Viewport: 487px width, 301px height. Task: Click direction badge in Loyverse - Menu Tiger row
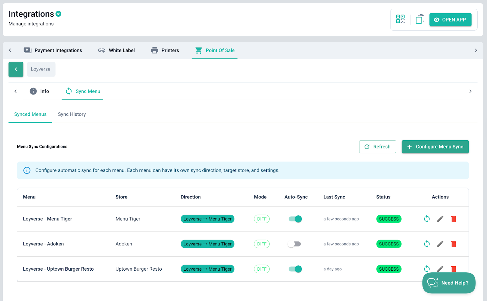208,219
